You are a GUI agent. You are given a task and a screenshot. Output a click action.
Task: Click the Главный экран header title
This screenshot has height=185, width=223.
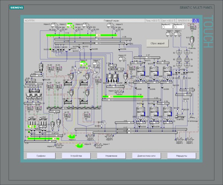pyautogui.click(x=111, y=21)
